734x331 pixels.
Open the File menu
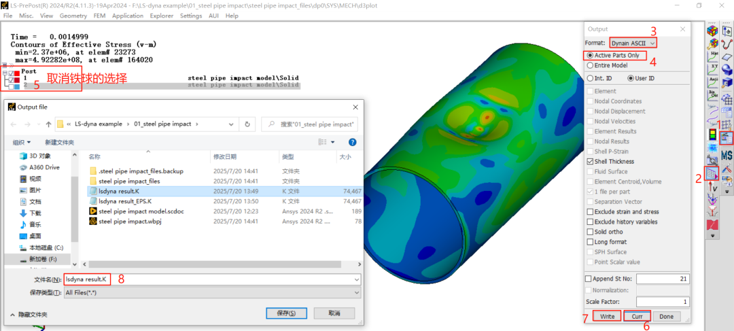tap(7, 16)
